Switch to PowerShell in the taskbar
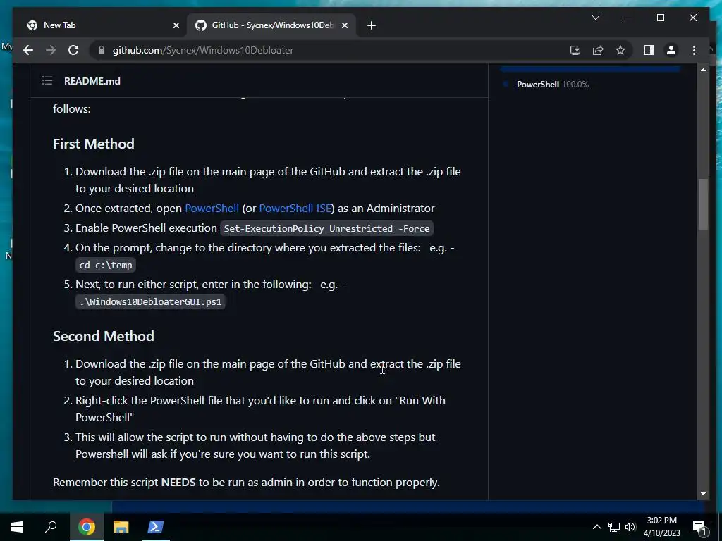Image resolution: width=722 pixels, height=541 pixels. coord(155,527)
